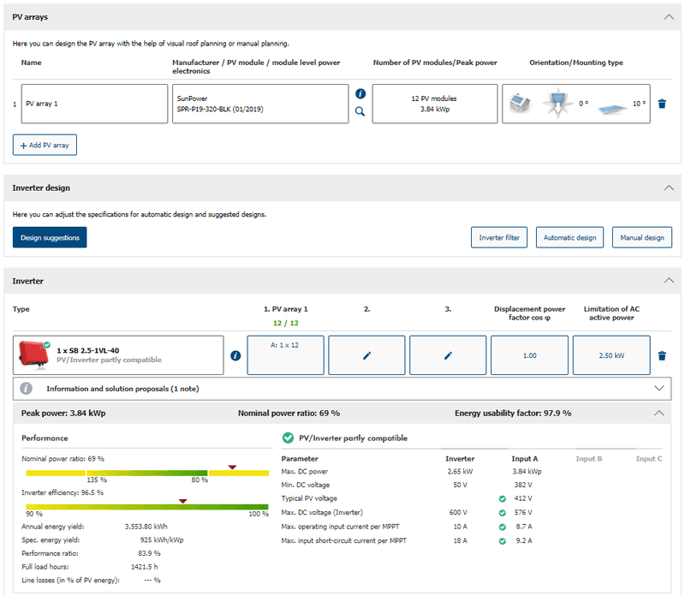Open the Inverter filter
The image size is (685, 596).
click(498, 237)
